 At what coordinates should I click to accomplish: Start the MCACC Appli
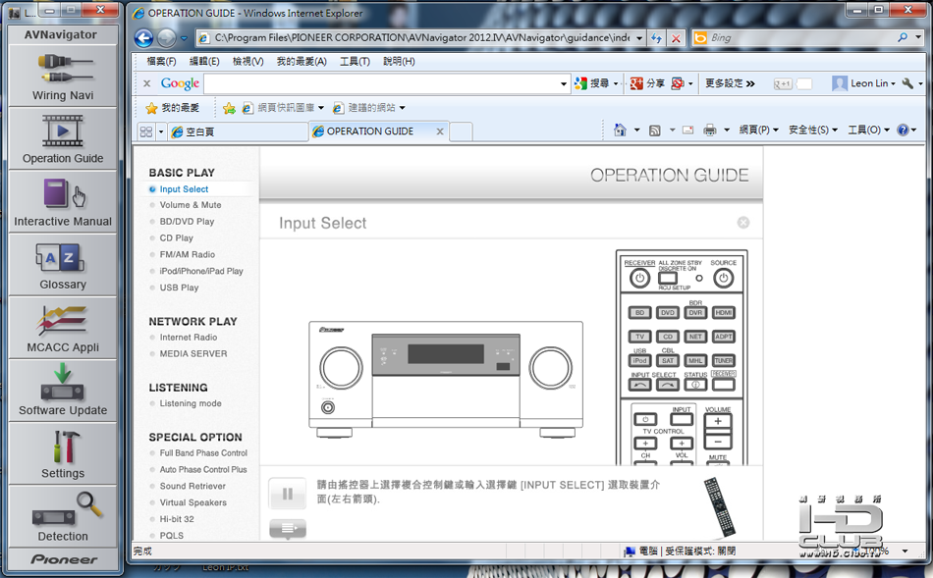63,328
